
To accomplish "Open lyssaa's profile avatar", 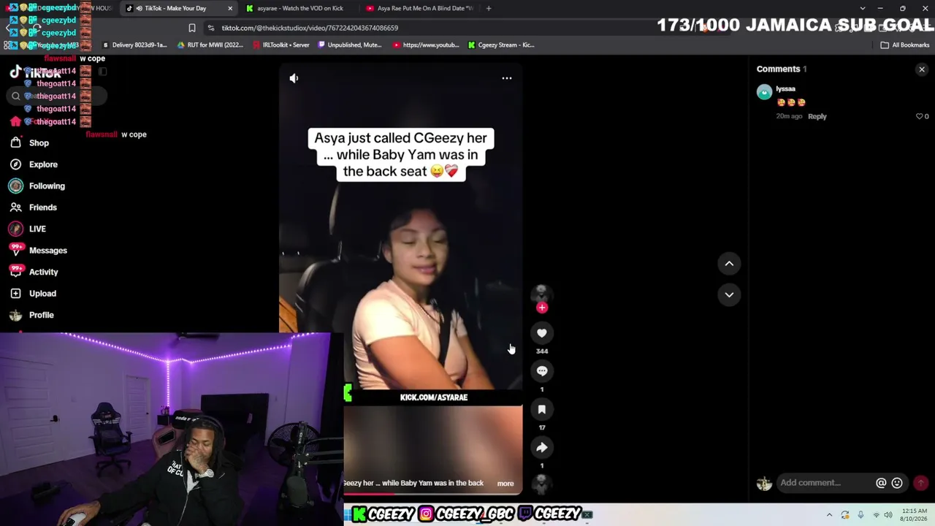I will (x=764, y=92).
